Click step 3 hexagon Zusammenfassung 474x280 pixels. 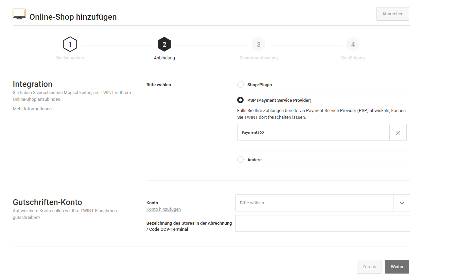coord(259,44)
